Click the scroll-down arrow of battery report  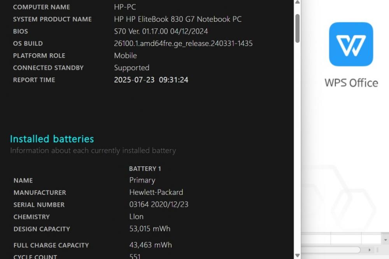297,255
